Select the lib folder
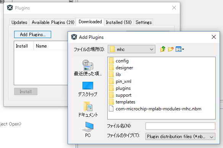Viewport: 223px width, 148px height. tap(115, 75)
